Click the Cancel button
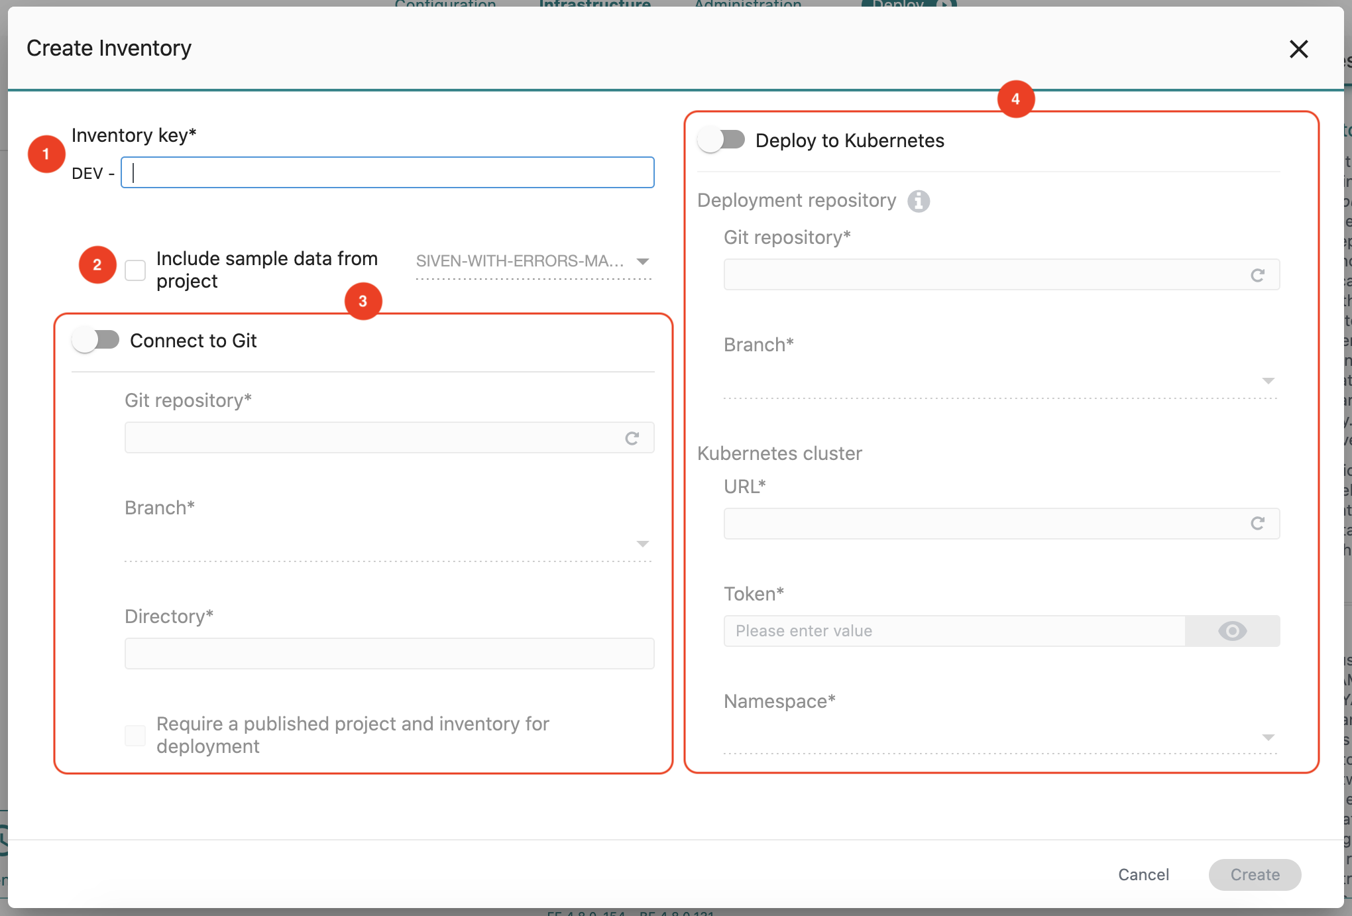The width and height of the screenshot is (1352, 916). pyautogui.click(x=1143, y=874)
